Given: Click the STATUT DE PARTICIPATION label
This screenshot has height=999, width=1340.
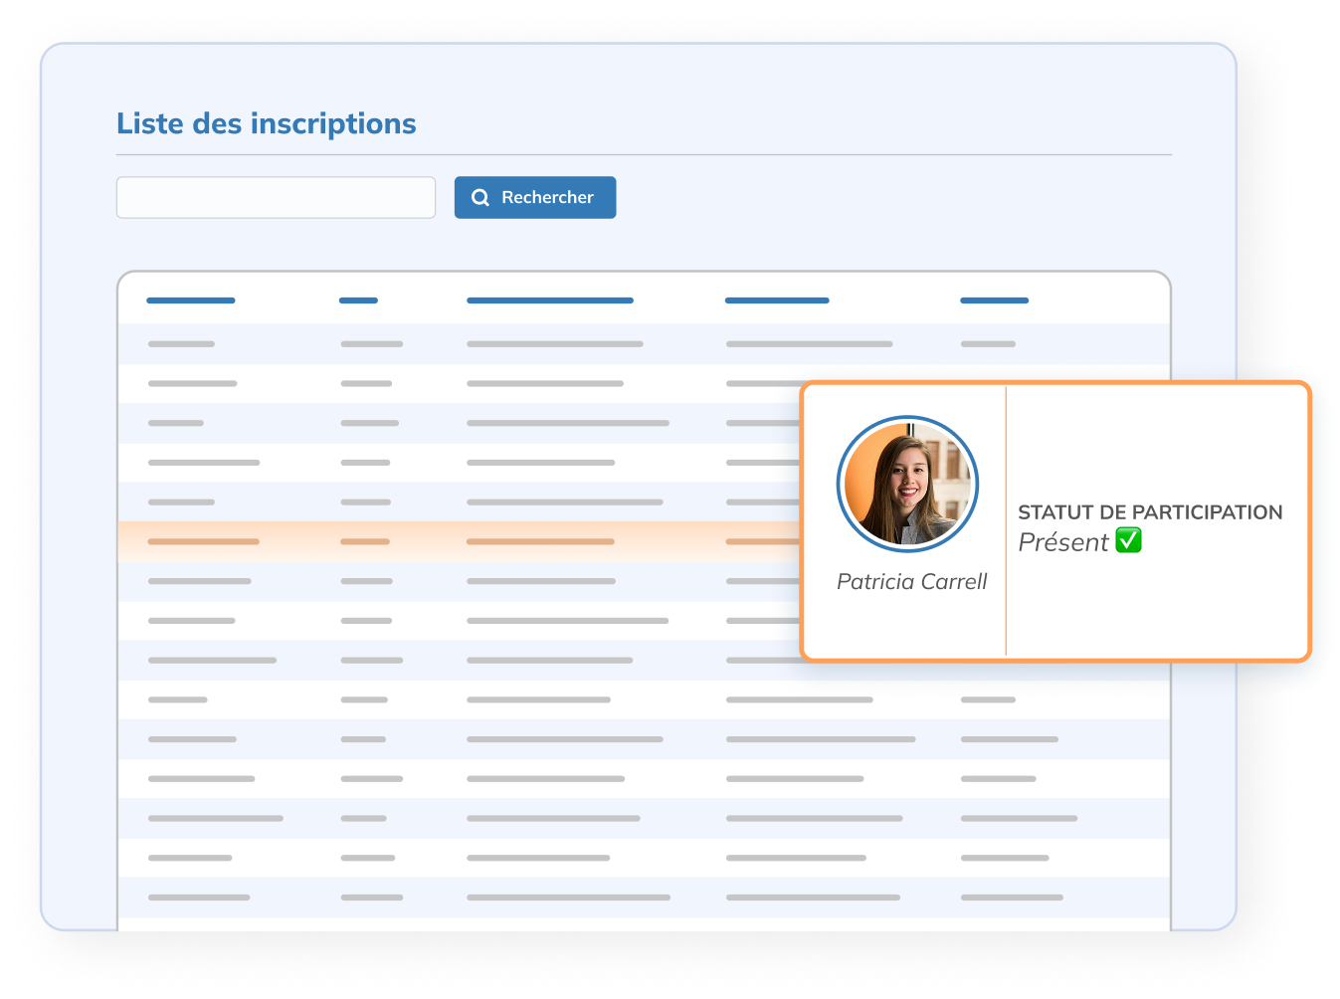Looking at the screenshot, I should click(1150, 512).
